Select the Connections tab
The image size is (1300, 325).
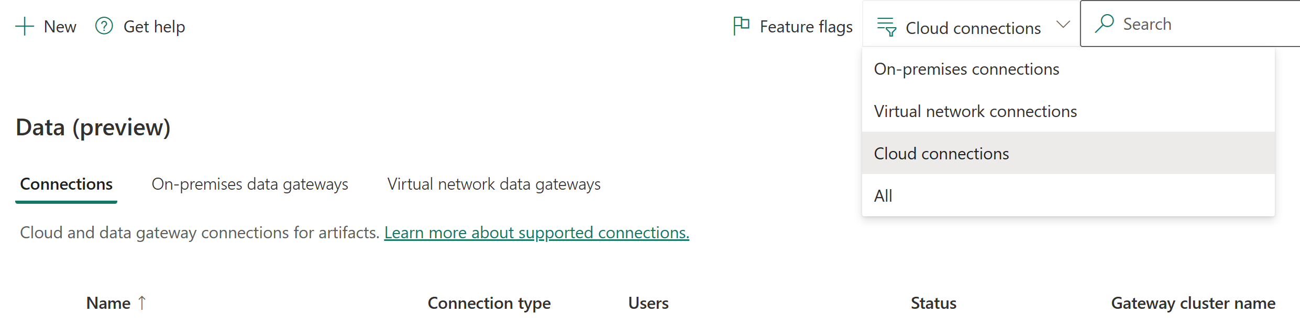[x=66, y=184]
